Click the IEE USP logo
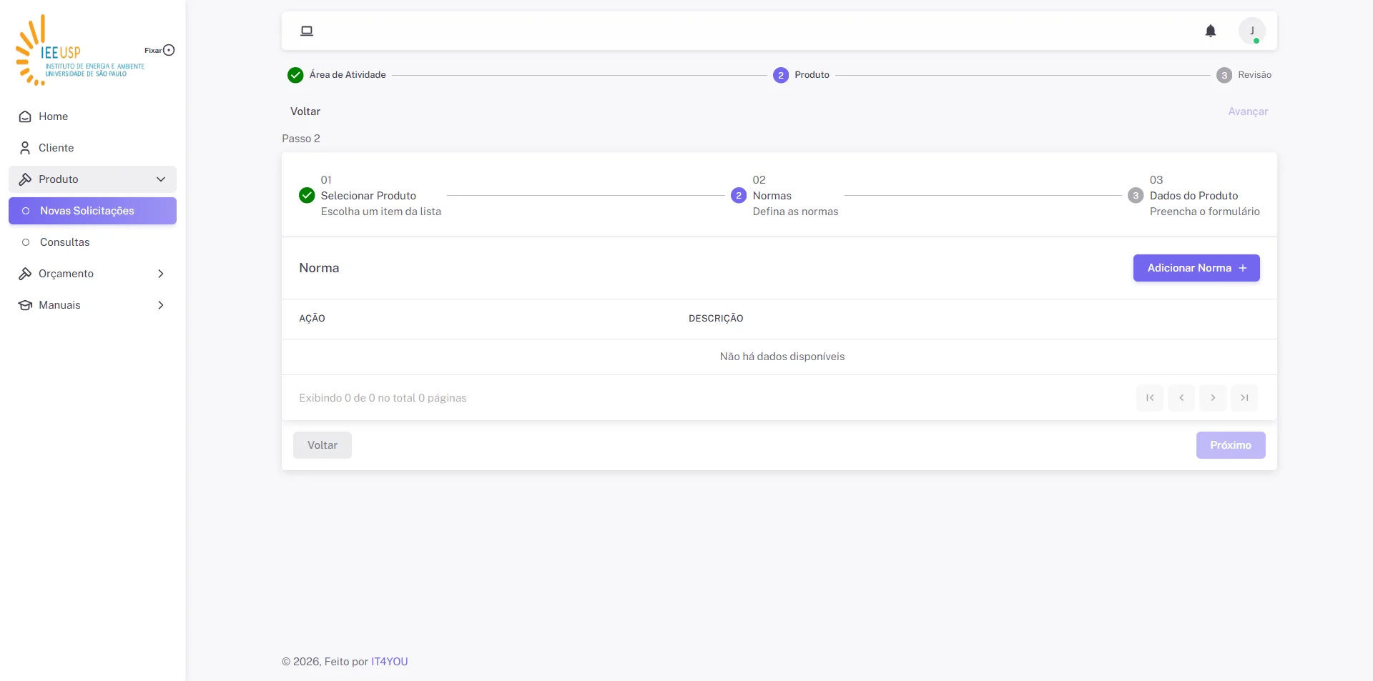The height and width of the screenshot is (681, 1373). 79,50
